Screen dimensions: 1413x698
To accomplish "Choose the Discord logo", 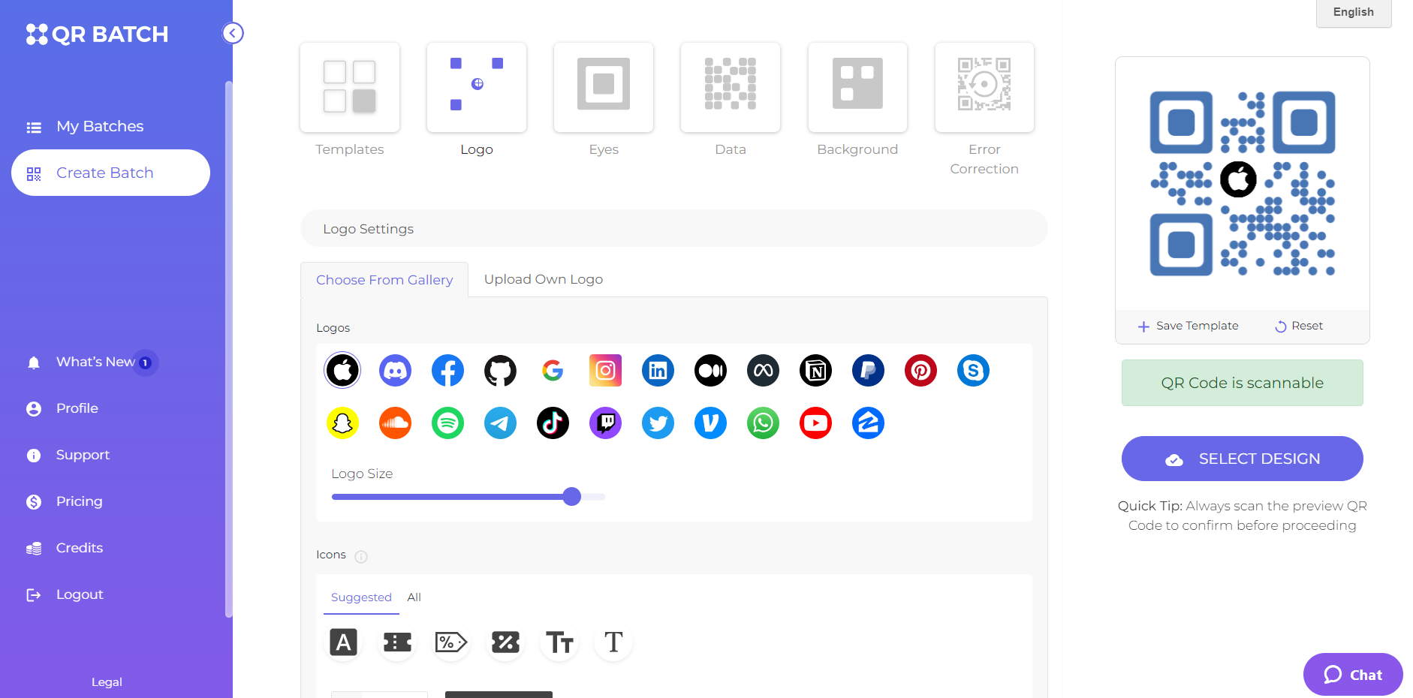I will pyautogui.click(x=395, y=371).
